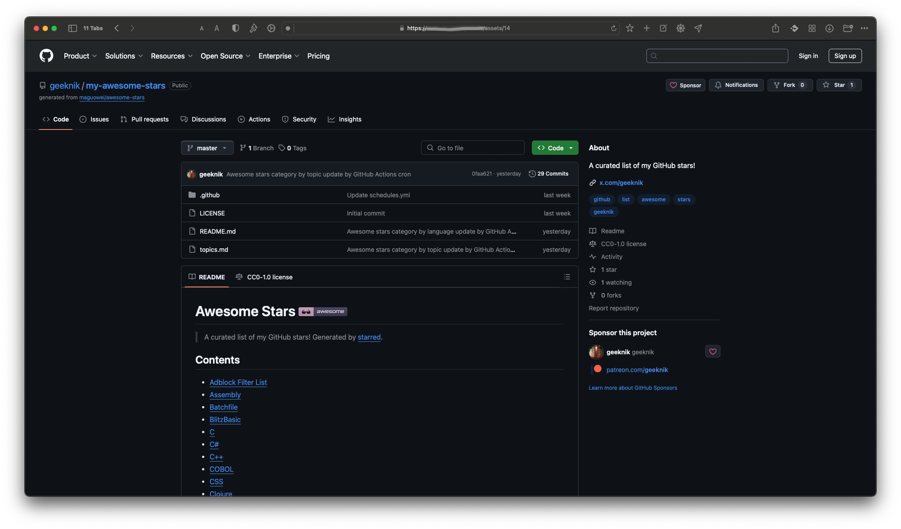Image resolution: width=901 pixels, height=529 pixels.
Task: Toggle the browser sidebar panel icon
Action: click(72, 28)
